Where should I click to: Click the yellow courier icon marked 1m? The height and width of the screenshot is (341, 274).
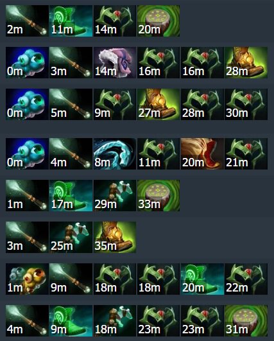point(27,279)
